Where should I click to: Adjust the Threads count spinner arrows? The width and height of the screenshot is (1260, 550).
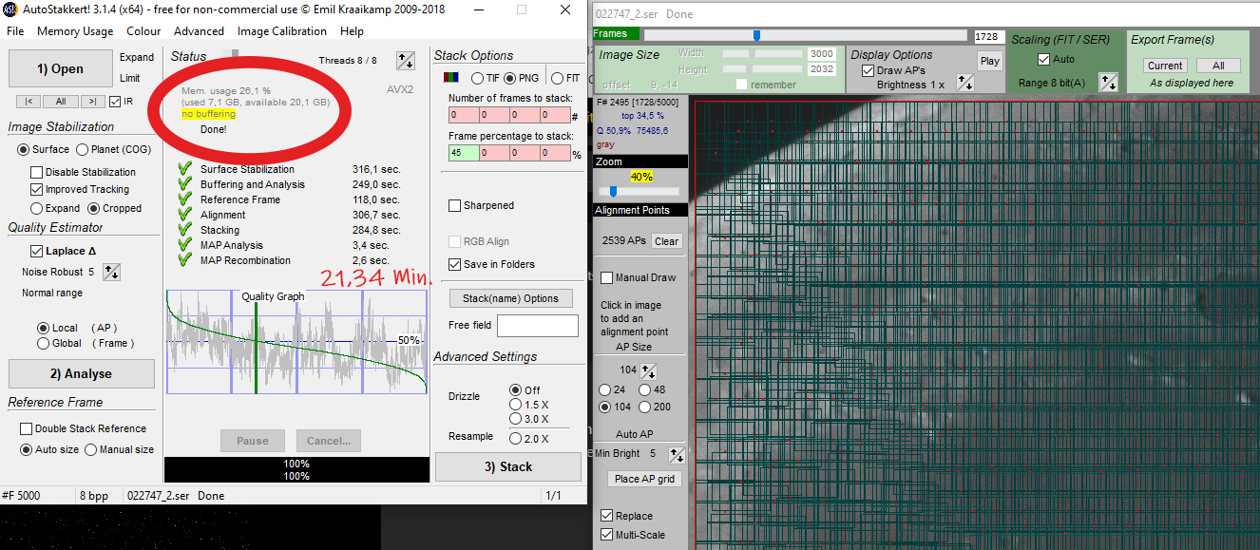coord(406,61)
